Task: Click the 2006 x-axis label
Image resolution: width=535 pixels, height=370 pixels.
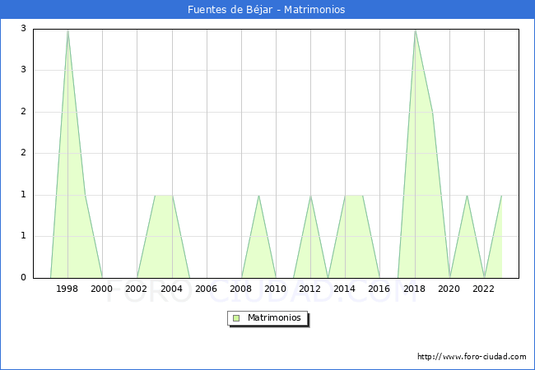Action: tap(206, 289)
